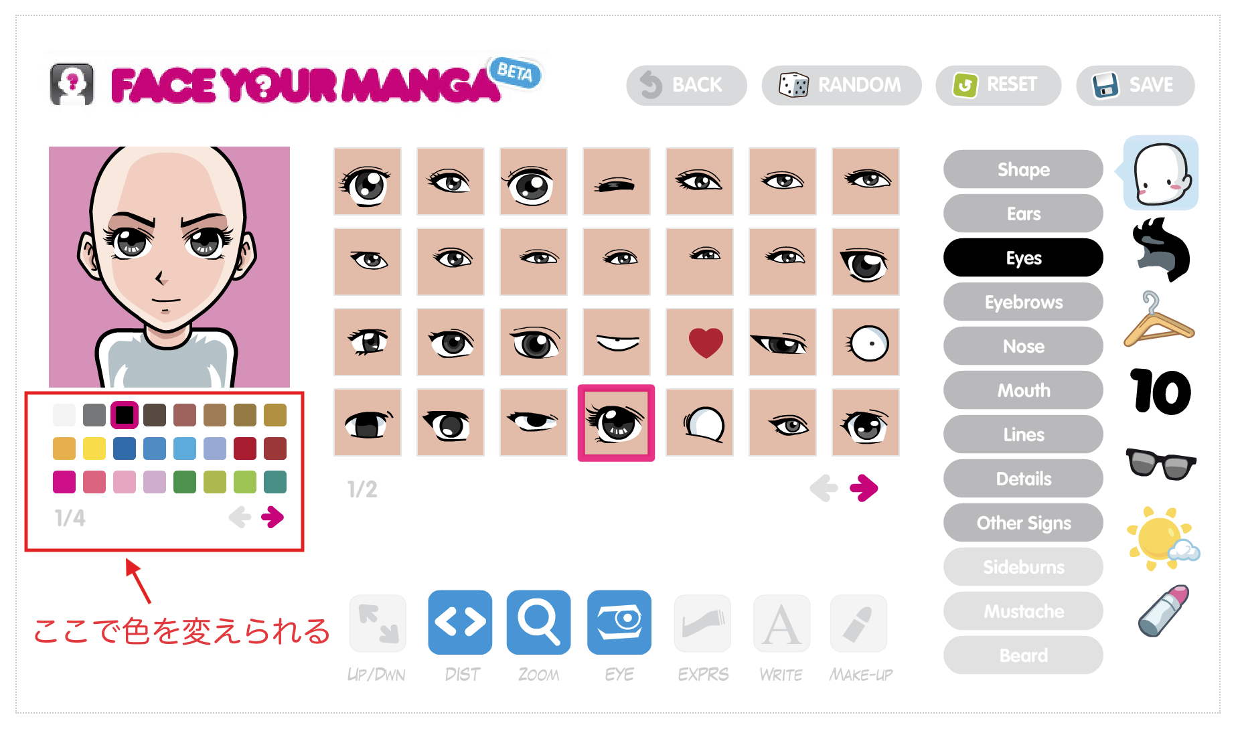Select the lipstick makeup category icon
The image size is (1240, 731).
pyautogui.click(x=1164, y=611)
